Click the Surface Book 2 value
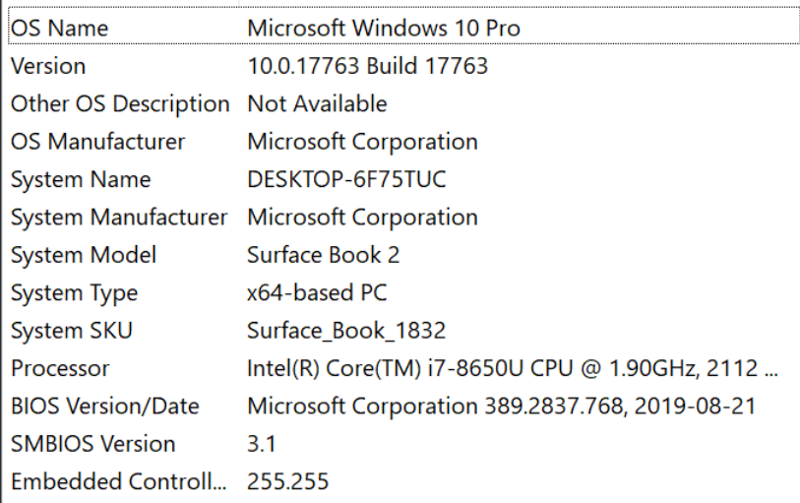 pos(323,255)
